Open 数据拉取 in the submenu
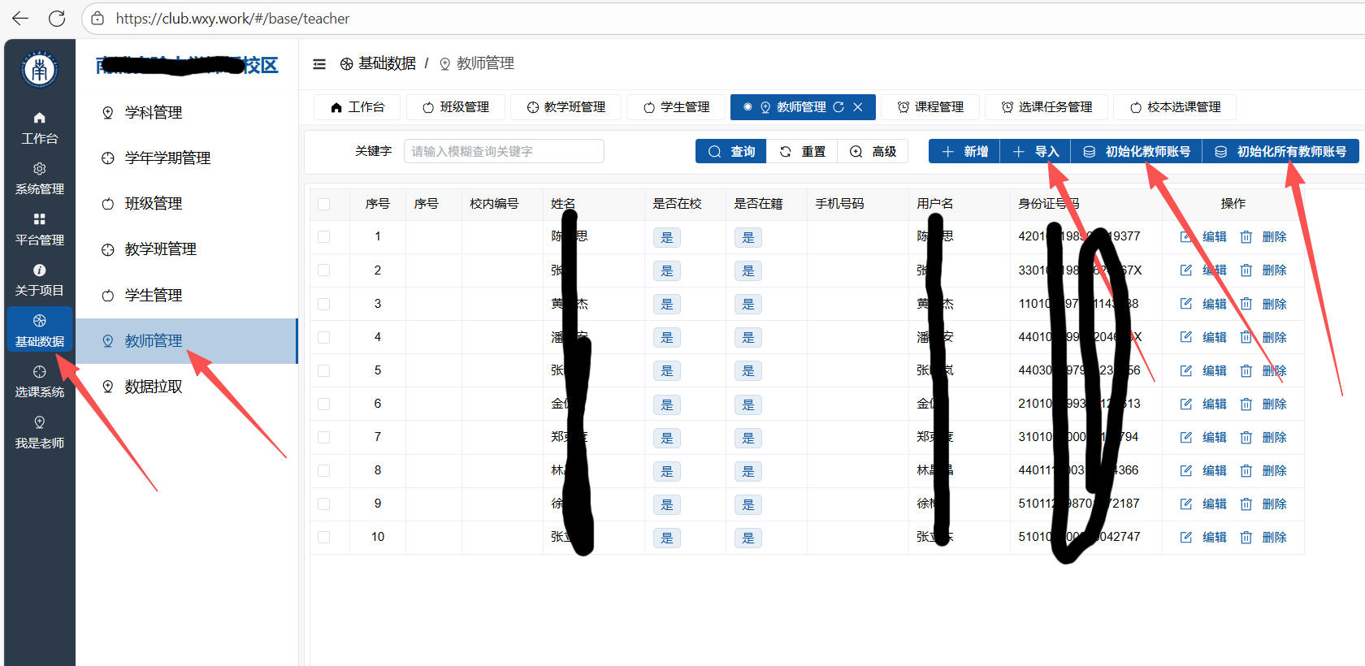 pos(153,387)
